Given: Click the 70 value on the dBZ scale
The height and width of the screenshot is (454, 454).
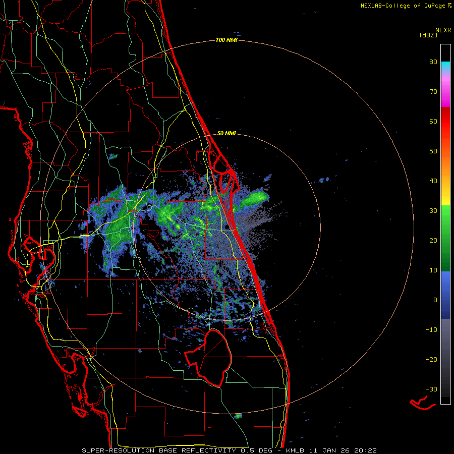Looking at the screenshot, I should (x=433, y=92).
